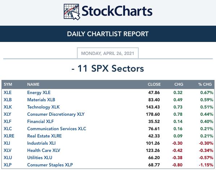Open the Energy XLE name link
Image resolution: width=216 pixels, height=170 pixels.
(39, 93)
